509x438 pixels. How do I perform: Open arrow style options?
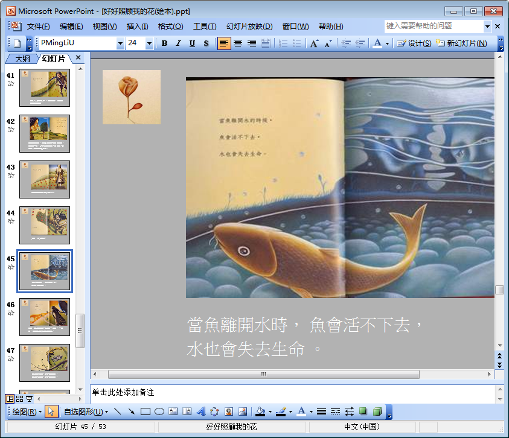349,411
